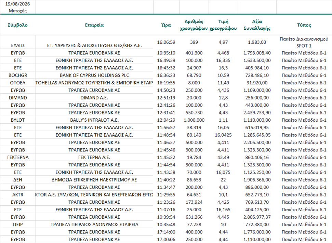Select the value 443.000,00
The image size is (332, 243).
coord(257,105)
